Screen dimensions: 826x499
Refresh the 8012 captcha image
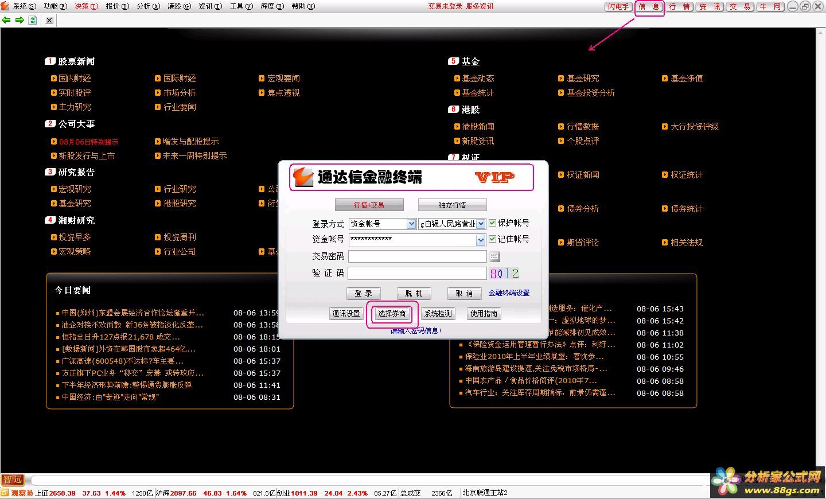[x=505, y=274]
